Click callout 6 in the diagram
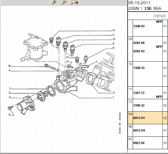This screenshot has height=154, width=168. click(x=10, y=93)
